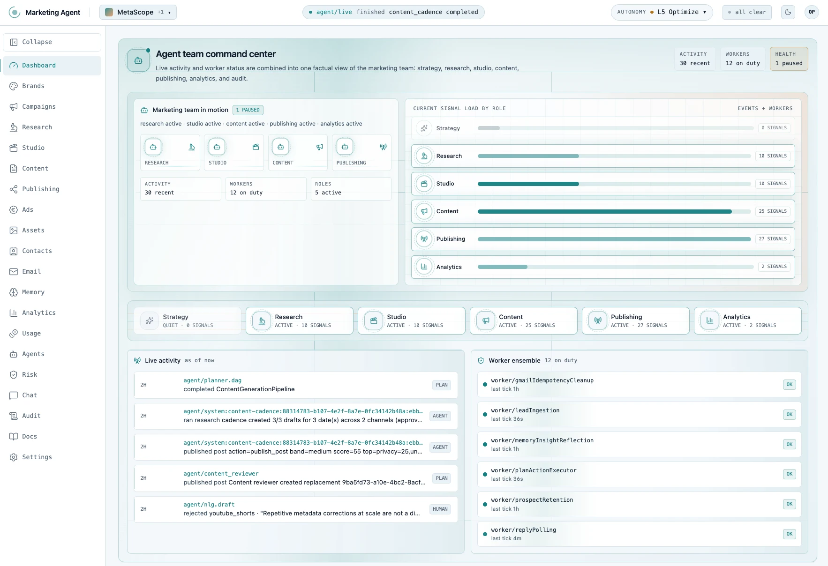Click the Workers 12 on duty header card
The image size is (828, 566).
click(x=743, y=59)
